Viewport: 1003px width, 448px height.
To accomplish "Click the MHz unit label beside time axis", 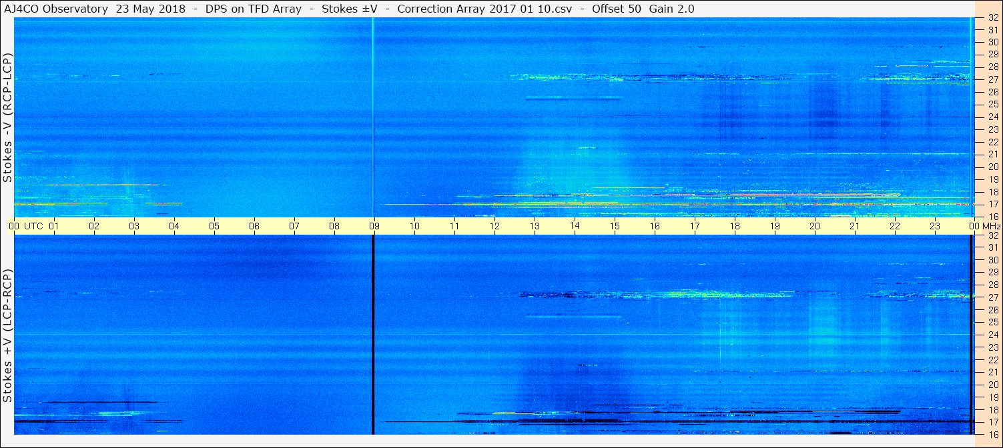I will 991,226.
